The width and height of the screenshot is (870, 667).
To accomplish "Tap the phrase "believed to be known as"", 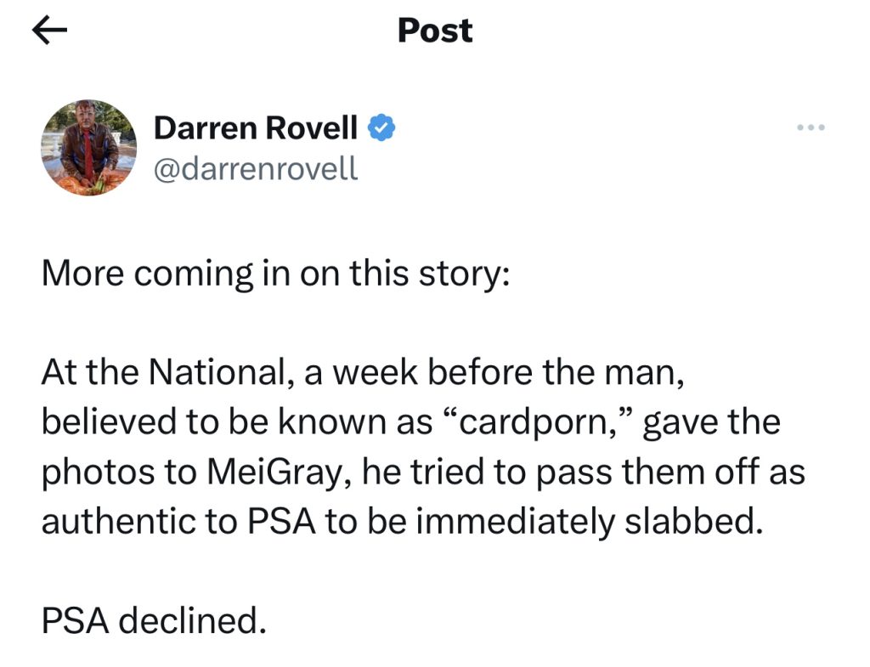I will pyautogui.click(x=237, y=421).
